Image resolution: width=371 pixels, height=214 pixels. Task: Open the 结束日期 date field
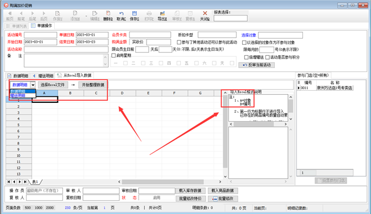tap(92, 42)
